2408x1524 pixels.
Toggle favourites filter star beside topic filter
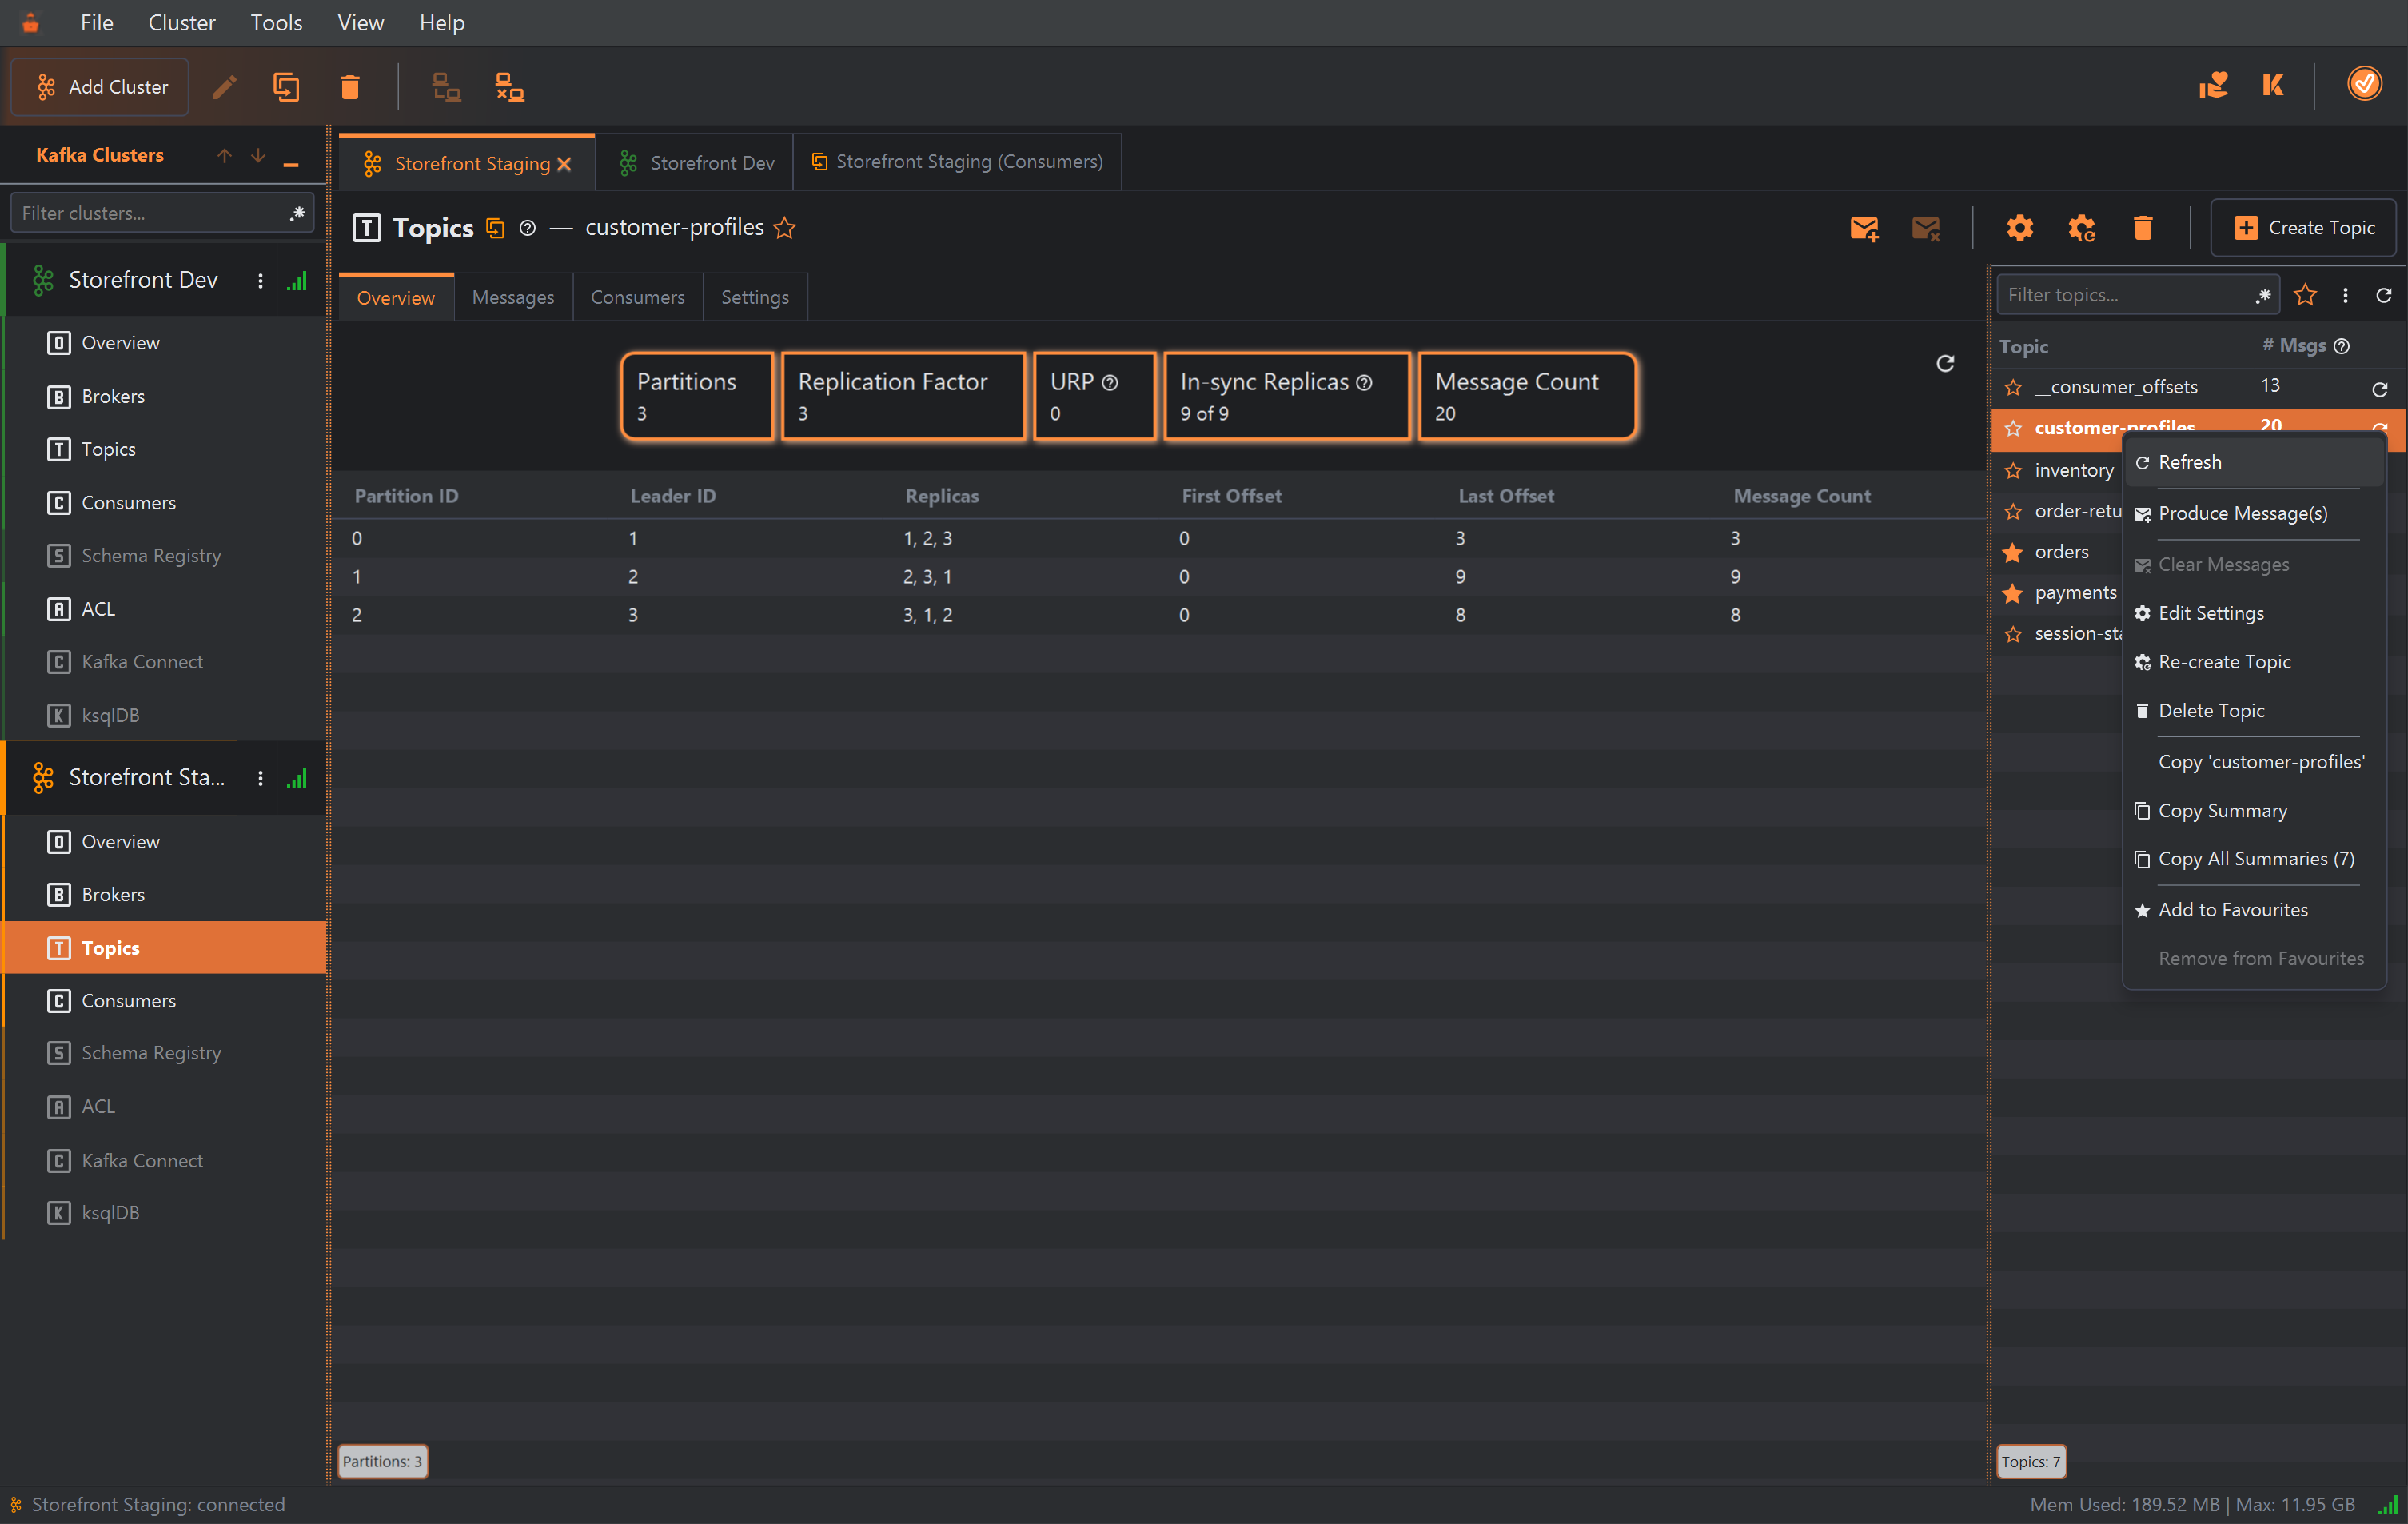[x=2305, y=295]
